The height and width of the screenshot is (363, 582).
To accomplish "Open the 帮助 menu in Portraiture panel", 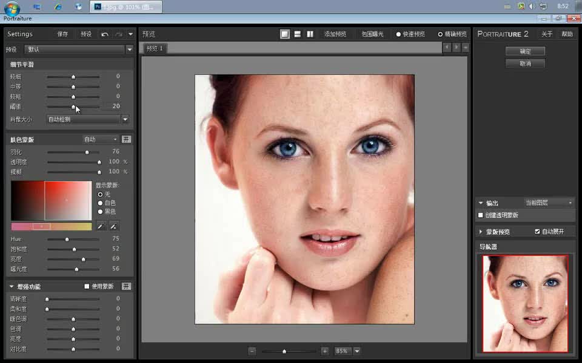I will (566, 34).
